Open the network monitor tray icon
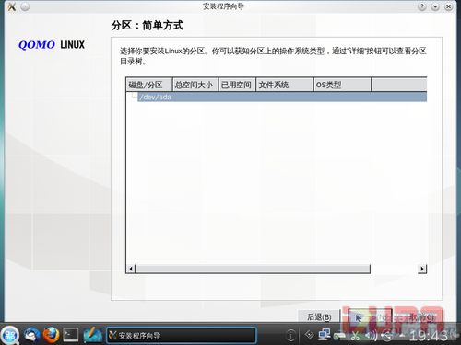The height and width of the screenshot is (345, 461). pos(325,335)
